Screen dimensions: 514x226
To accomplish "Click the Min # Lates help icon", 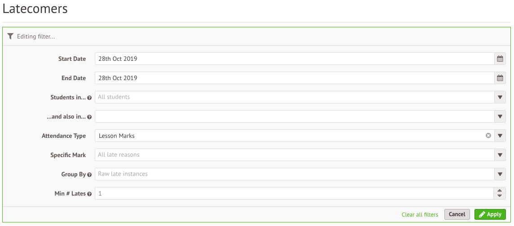I will (89, 194).
